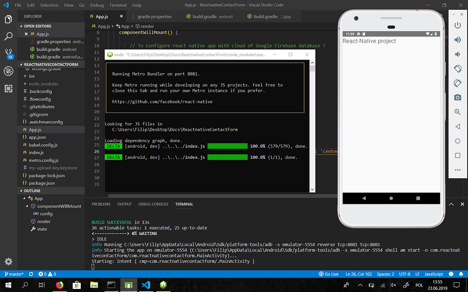Launch Firefox from the taskbar
The image size is (468, 292).
coord(59,285)
